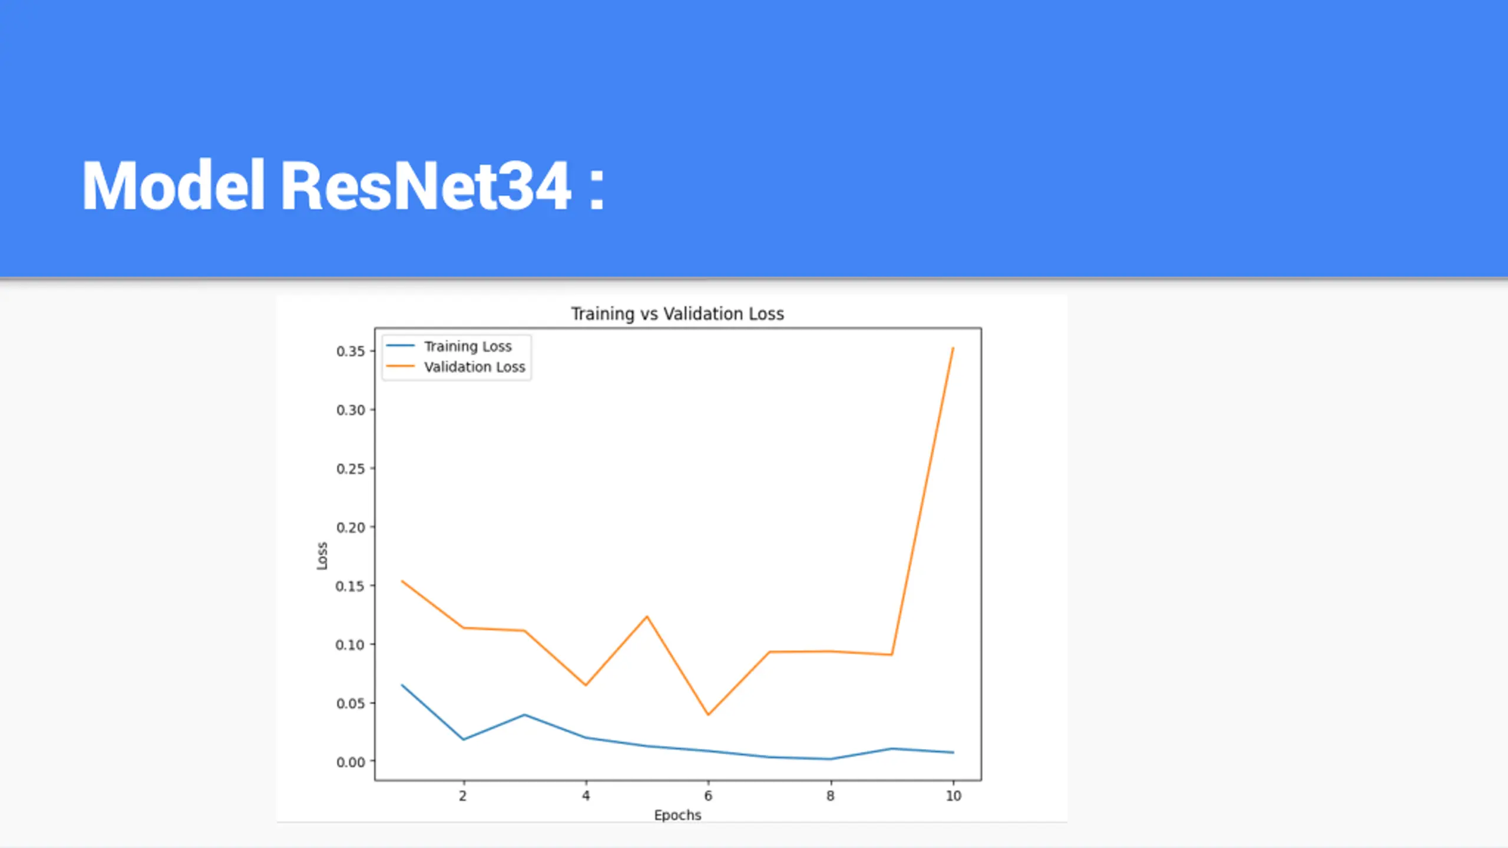Click the orange line sample in legend

401,366
